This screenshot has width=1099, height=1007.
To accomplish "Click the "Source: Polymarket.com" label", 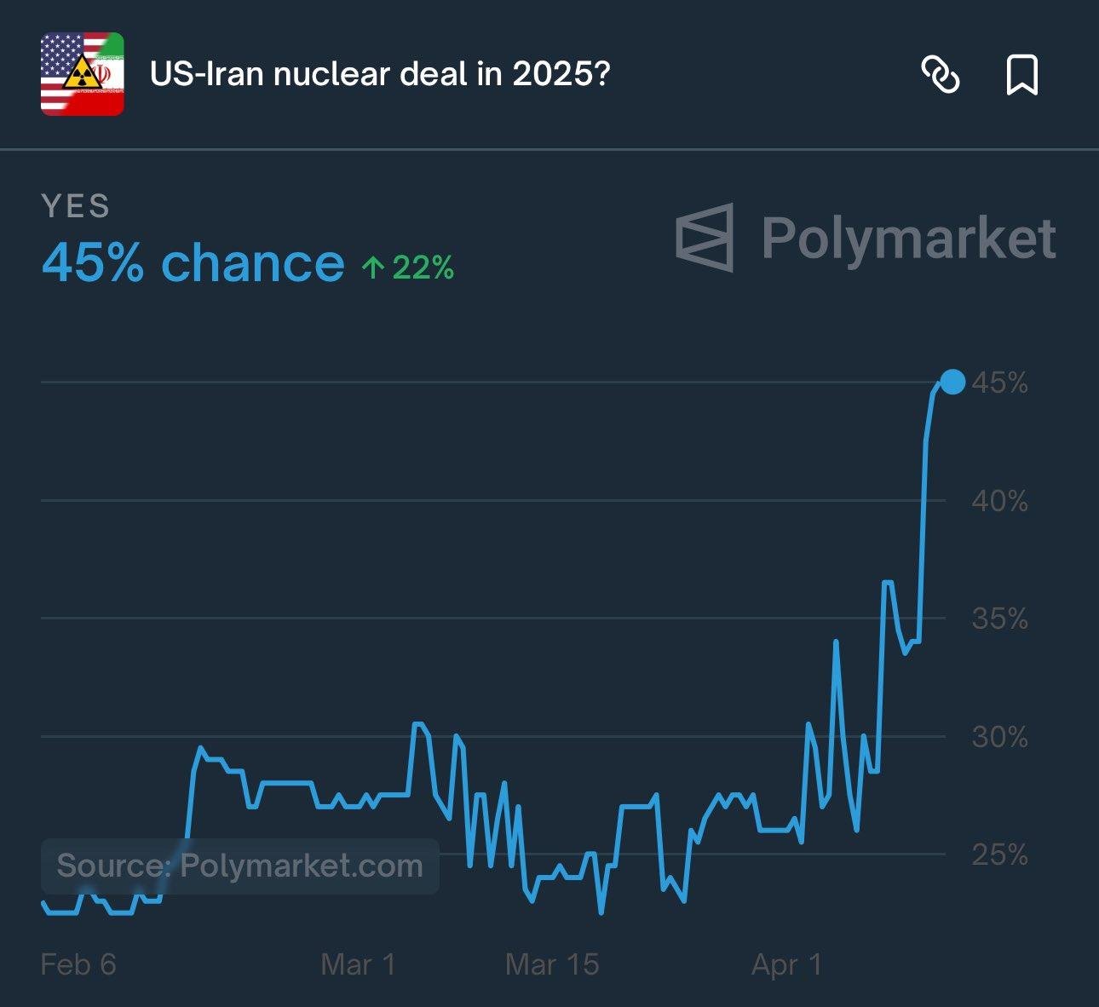I will click(239, 866).
